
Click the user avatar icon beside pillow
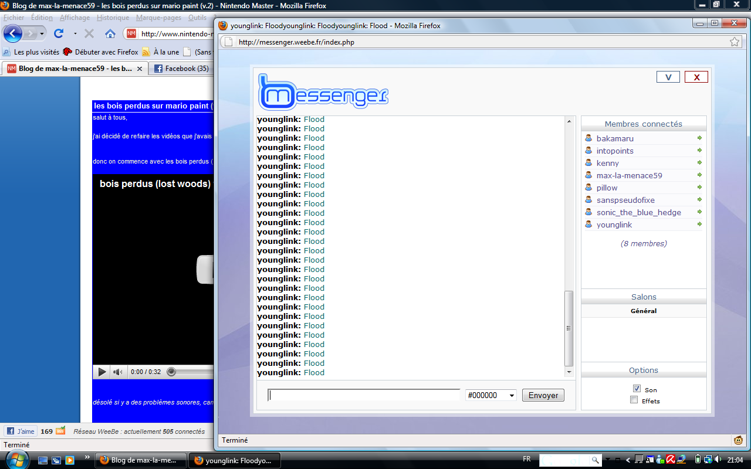tap(588, 188)
